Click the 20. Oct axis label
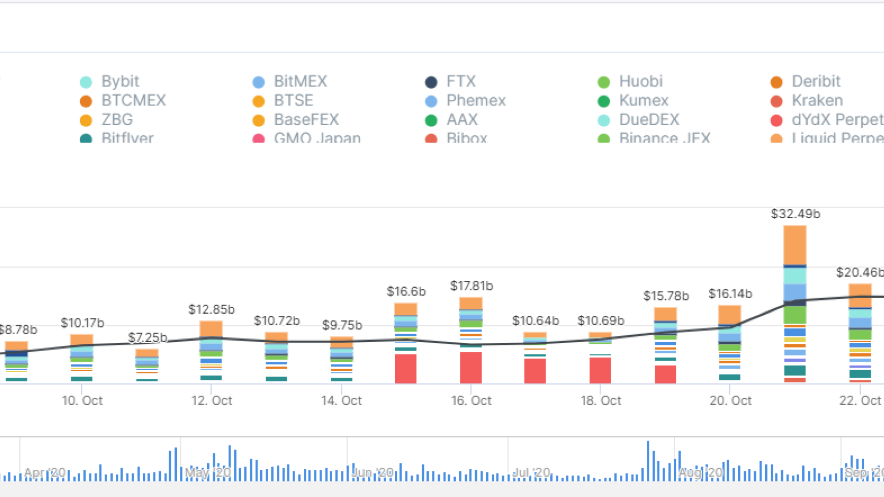 [x=730, y=400]
